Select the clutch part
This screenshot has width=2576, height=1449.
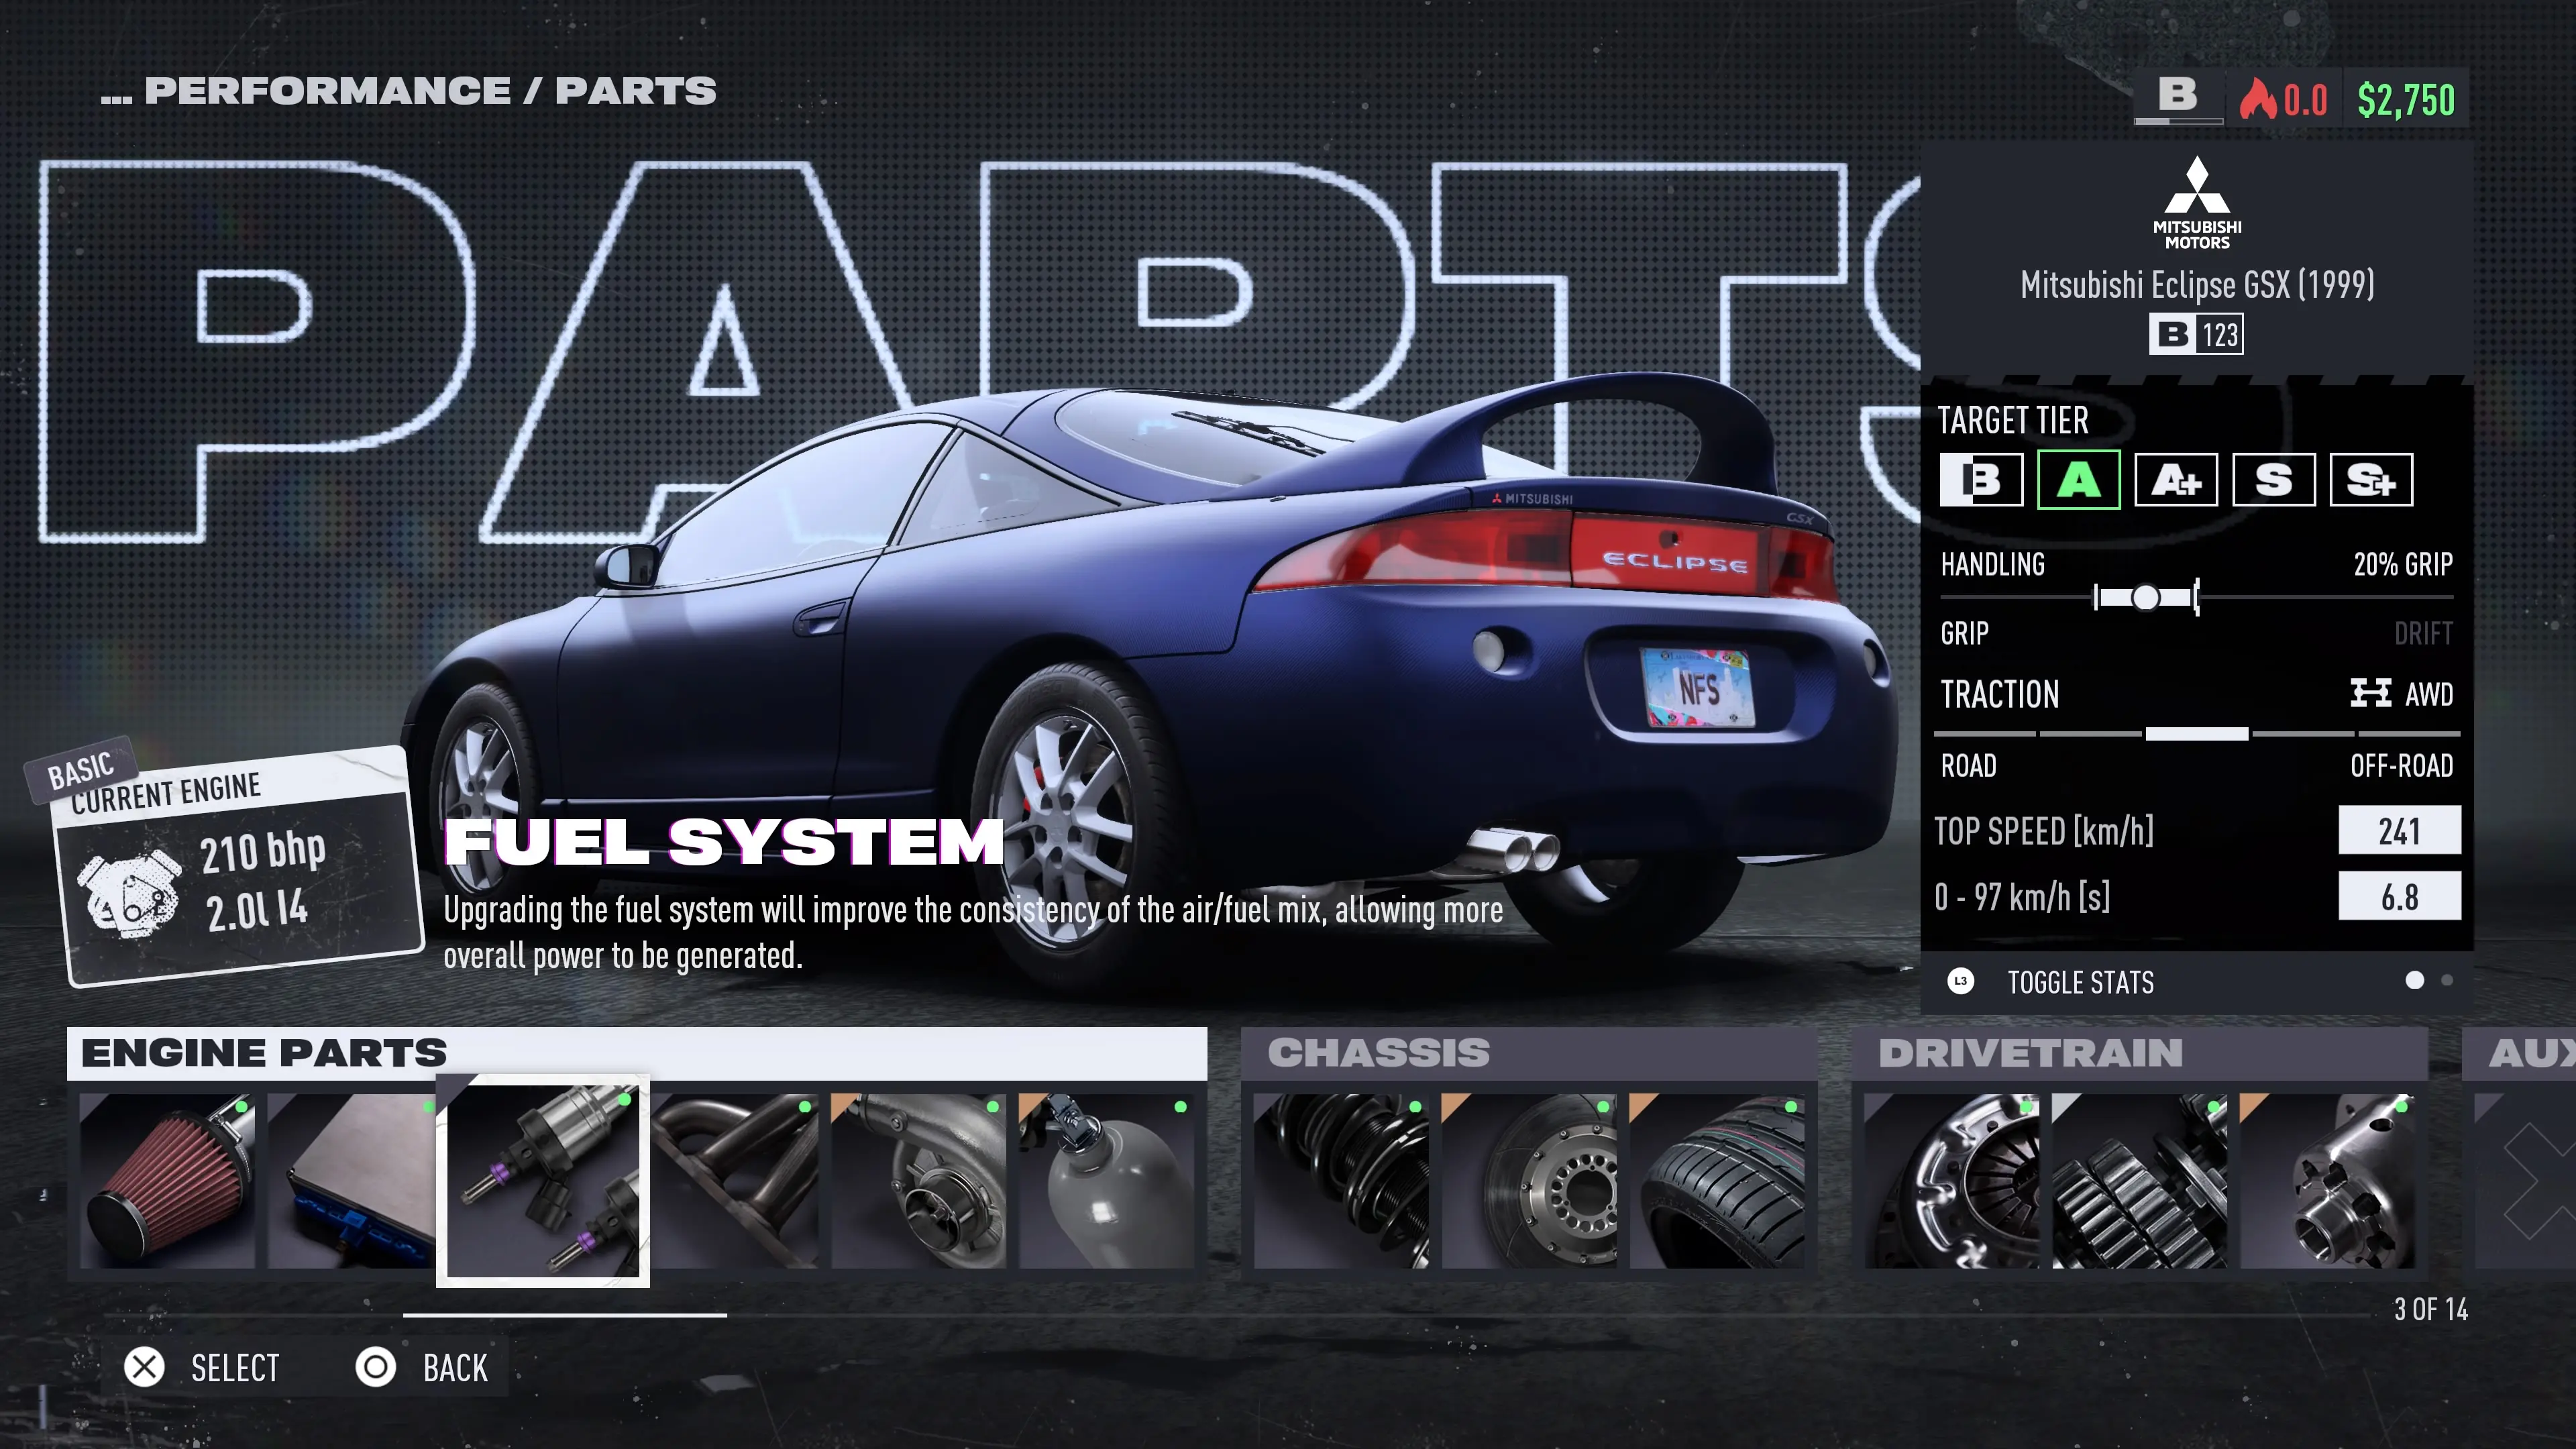coord(1952,1181)
